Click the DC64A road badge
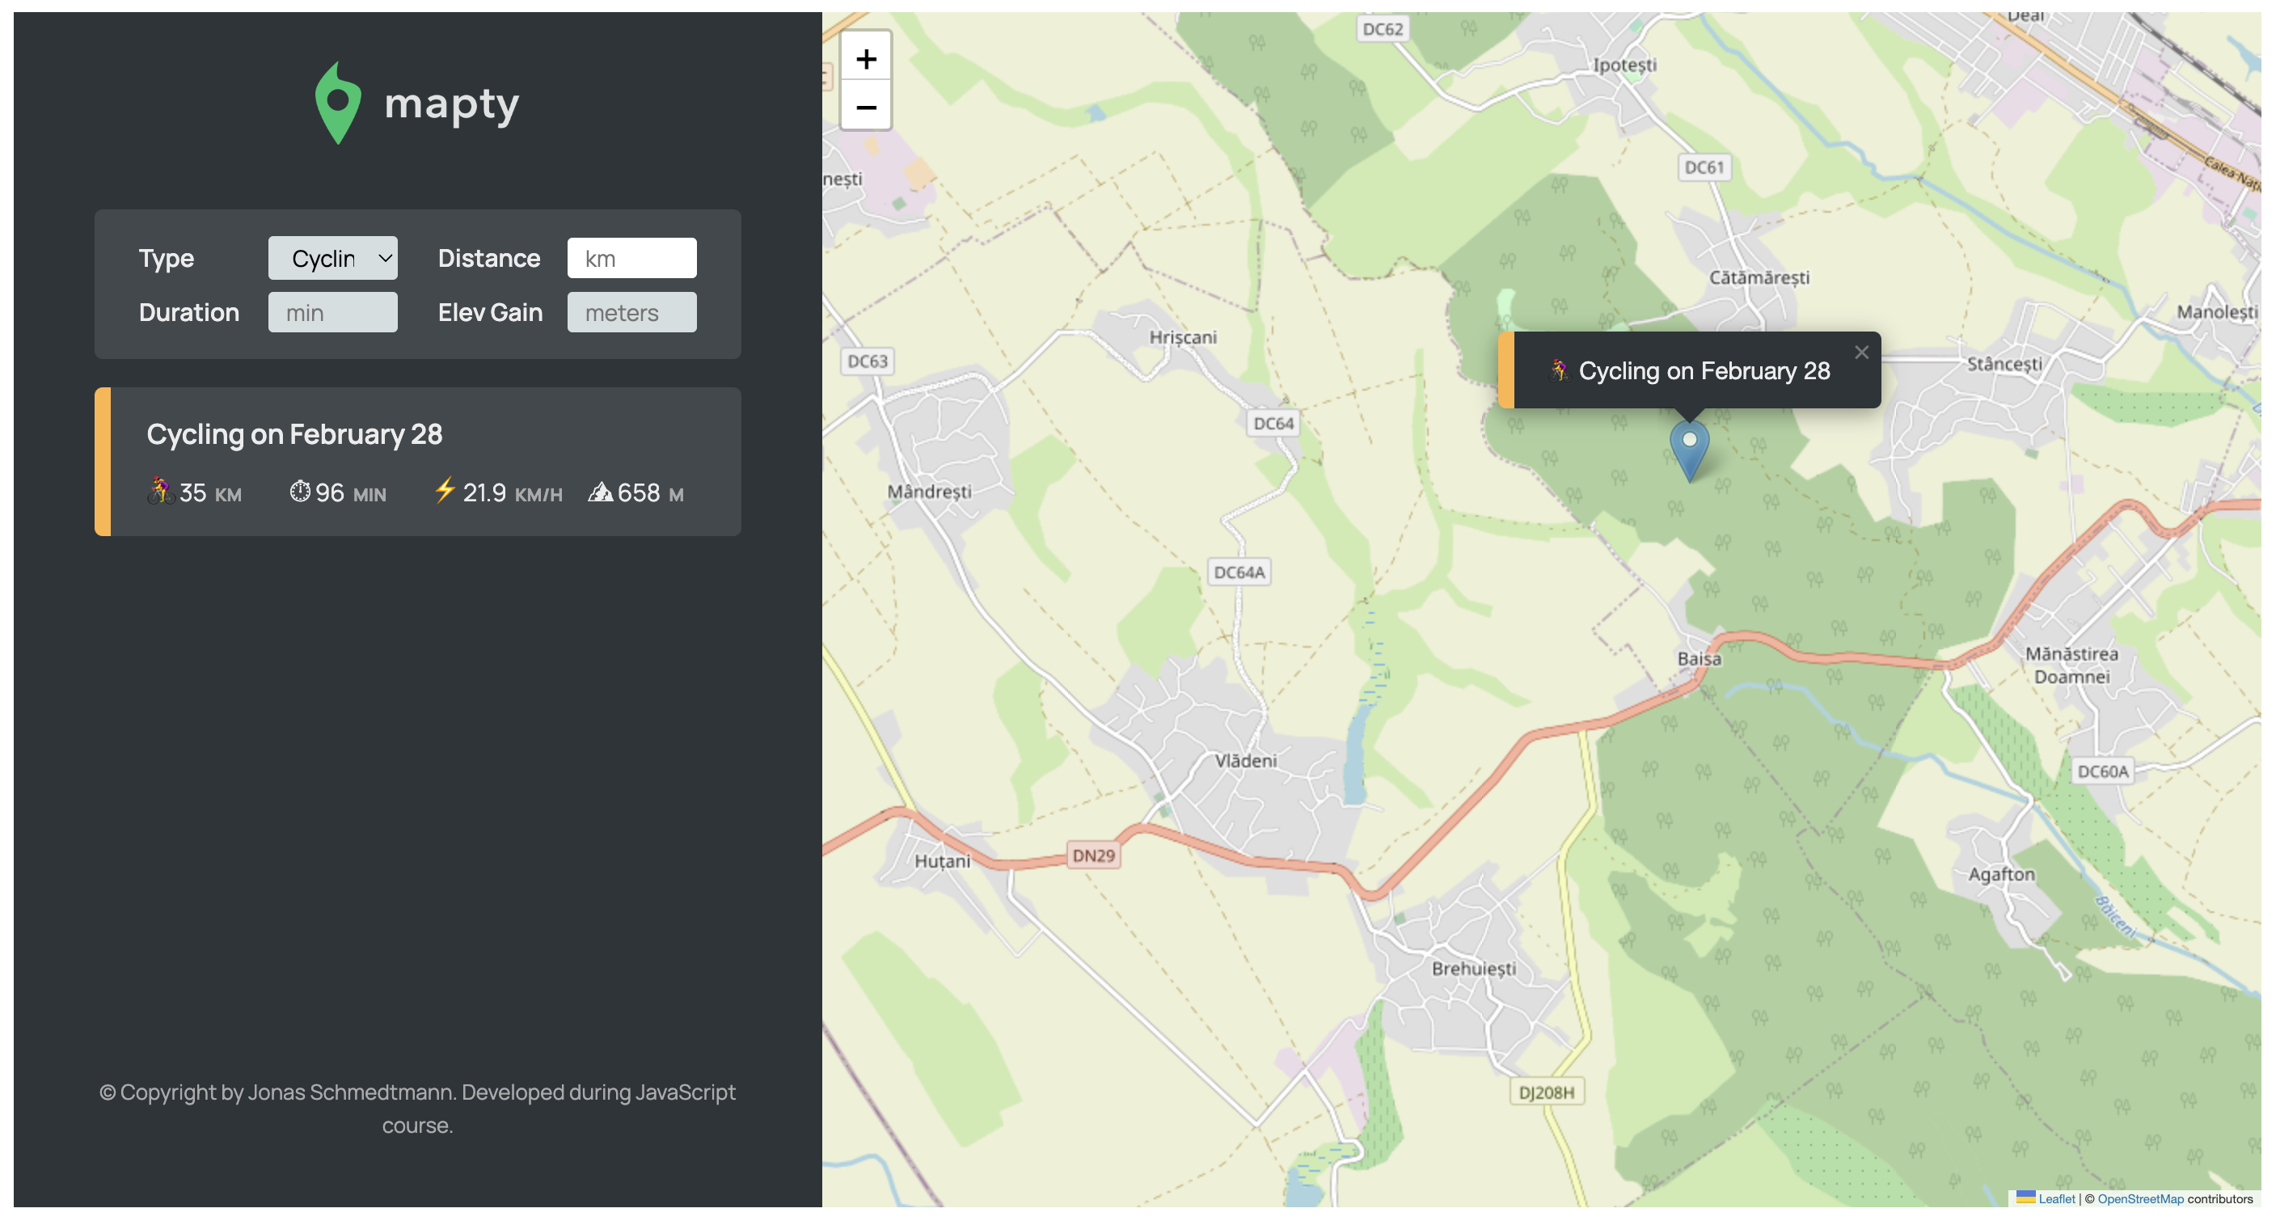 [1239, 572]
